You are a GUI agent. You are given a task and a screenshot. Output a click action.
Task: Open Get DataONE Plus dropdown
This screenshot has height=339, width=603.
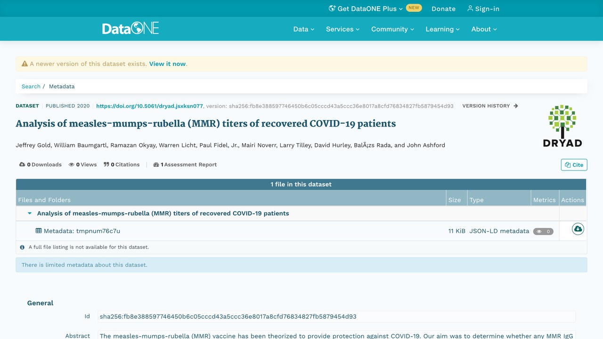click(366, 8)
